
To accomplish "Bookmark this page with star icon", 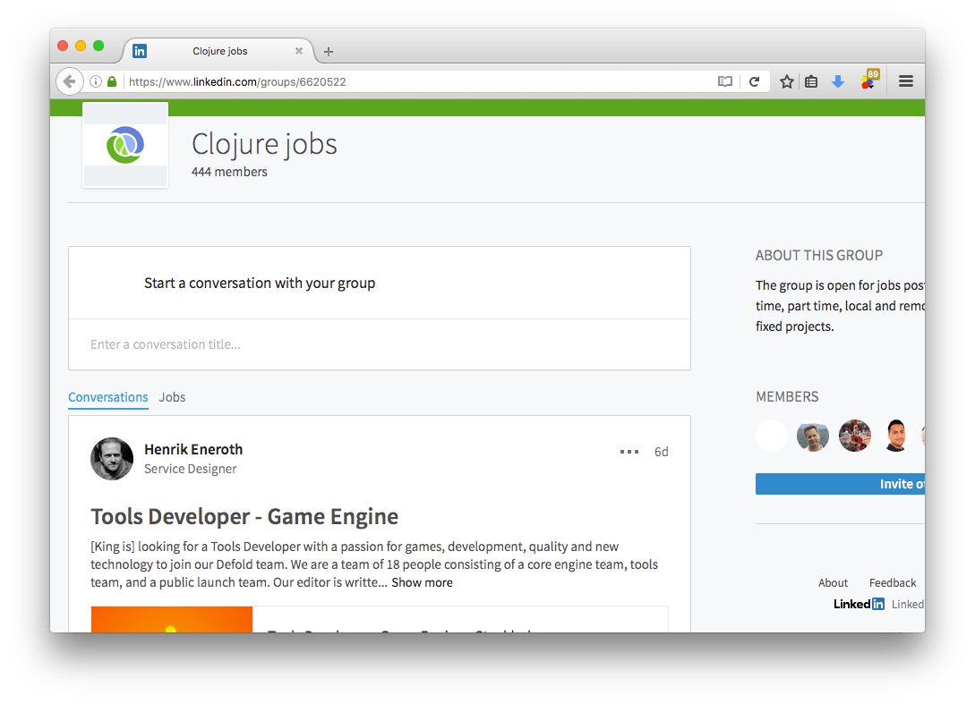I will click(x=787, y=81).
